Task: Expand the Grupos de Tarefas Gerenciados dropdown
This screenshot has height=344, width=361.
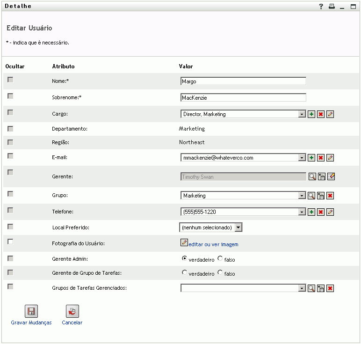Action: click(302, 288)
